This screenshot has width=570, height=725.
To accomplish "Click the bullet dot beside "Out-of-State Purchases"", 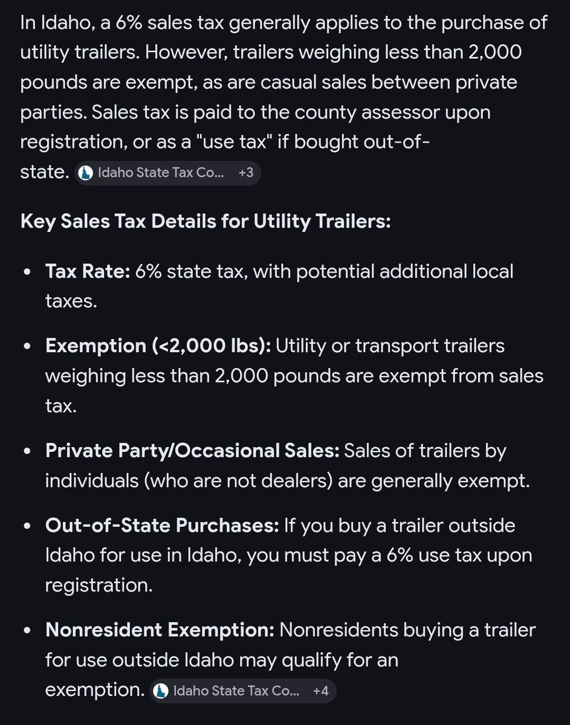I will (27, 527).
